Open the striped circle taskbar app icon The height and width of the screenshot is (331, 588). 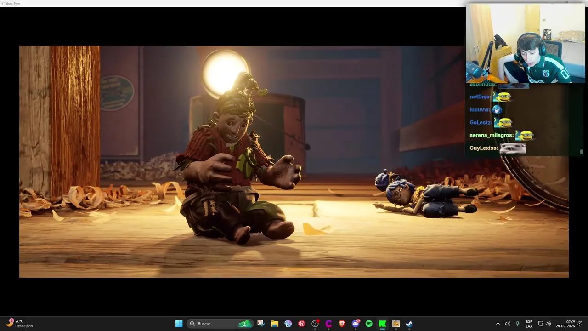click(288, 324)
